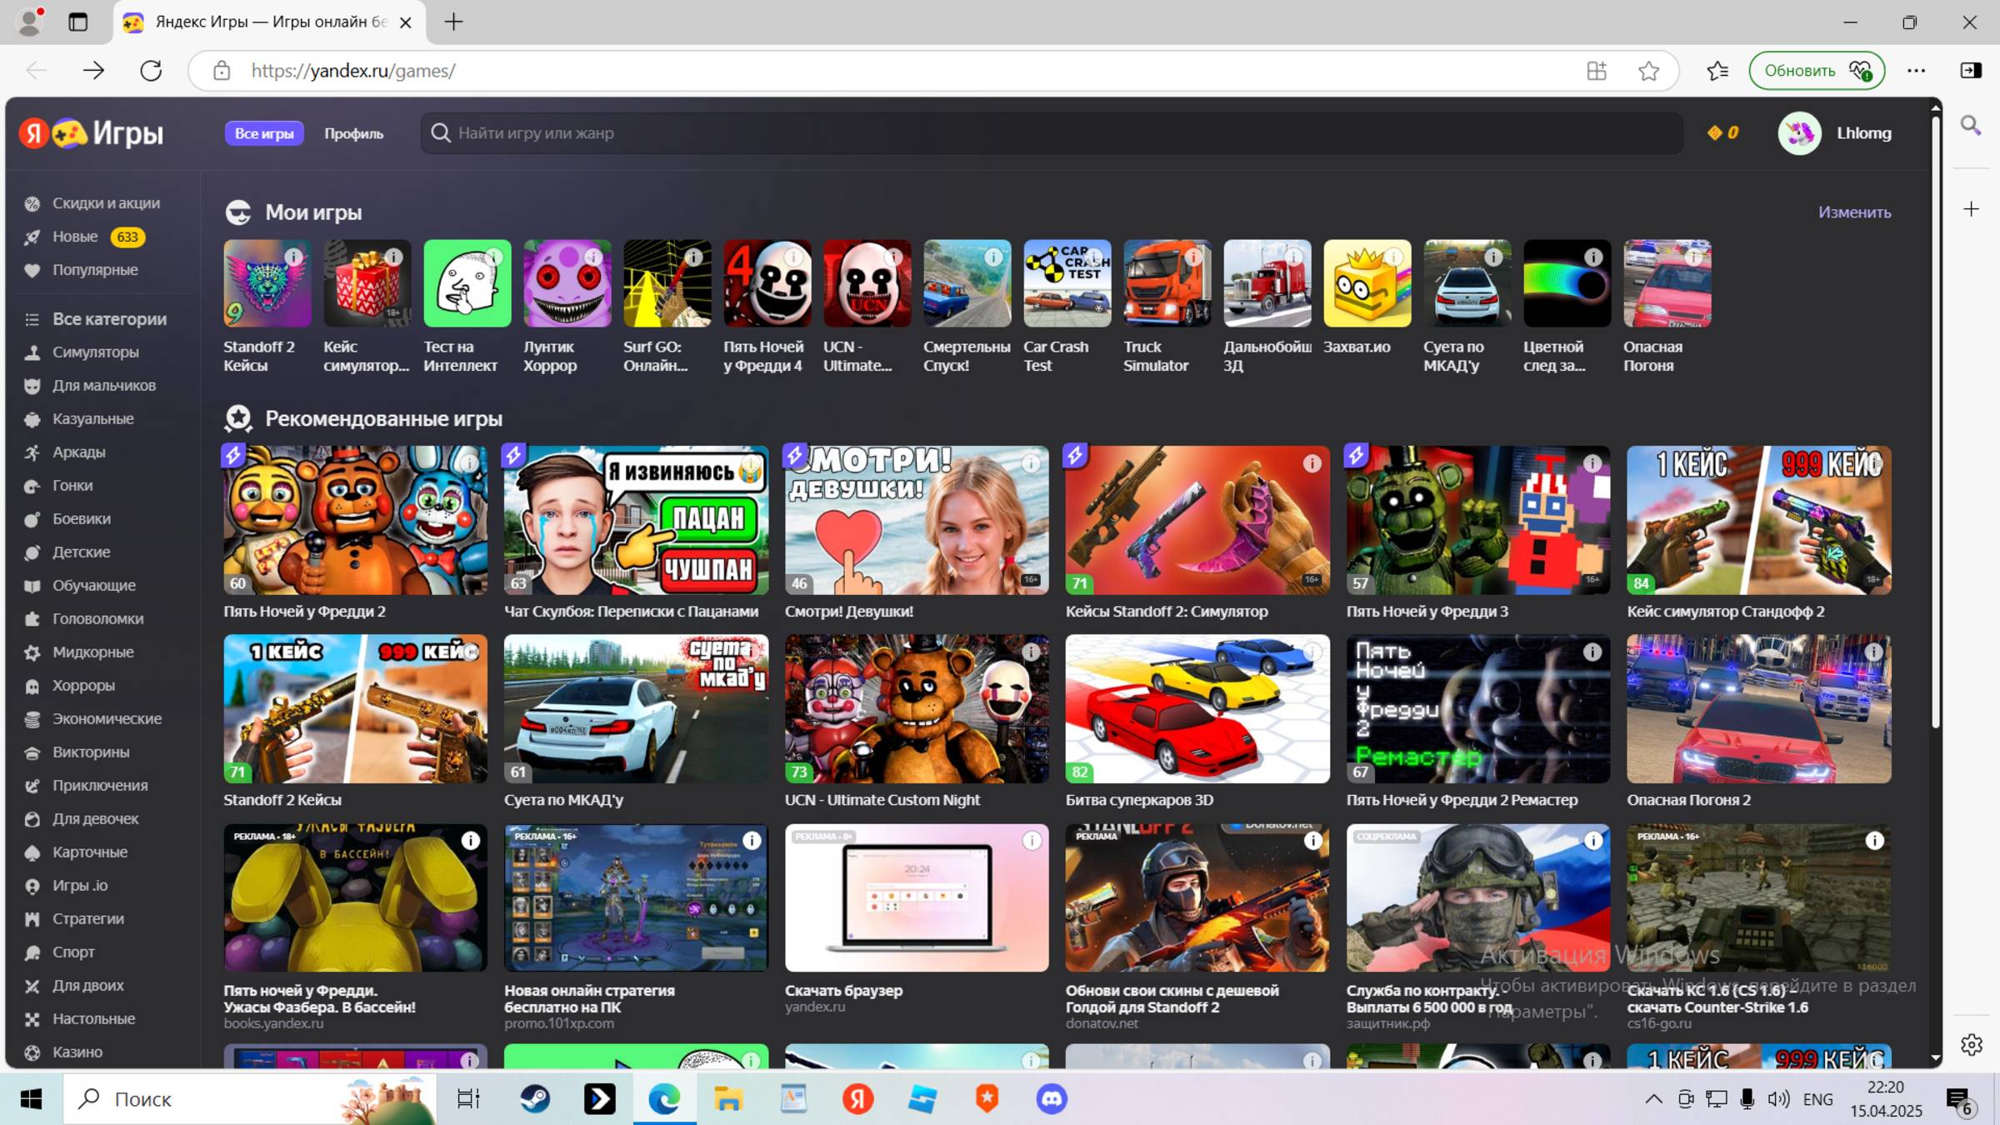Open Steam from the taskbar
The height and width of the screenshot is (1125, 2000).
[x=535, y=1099]
